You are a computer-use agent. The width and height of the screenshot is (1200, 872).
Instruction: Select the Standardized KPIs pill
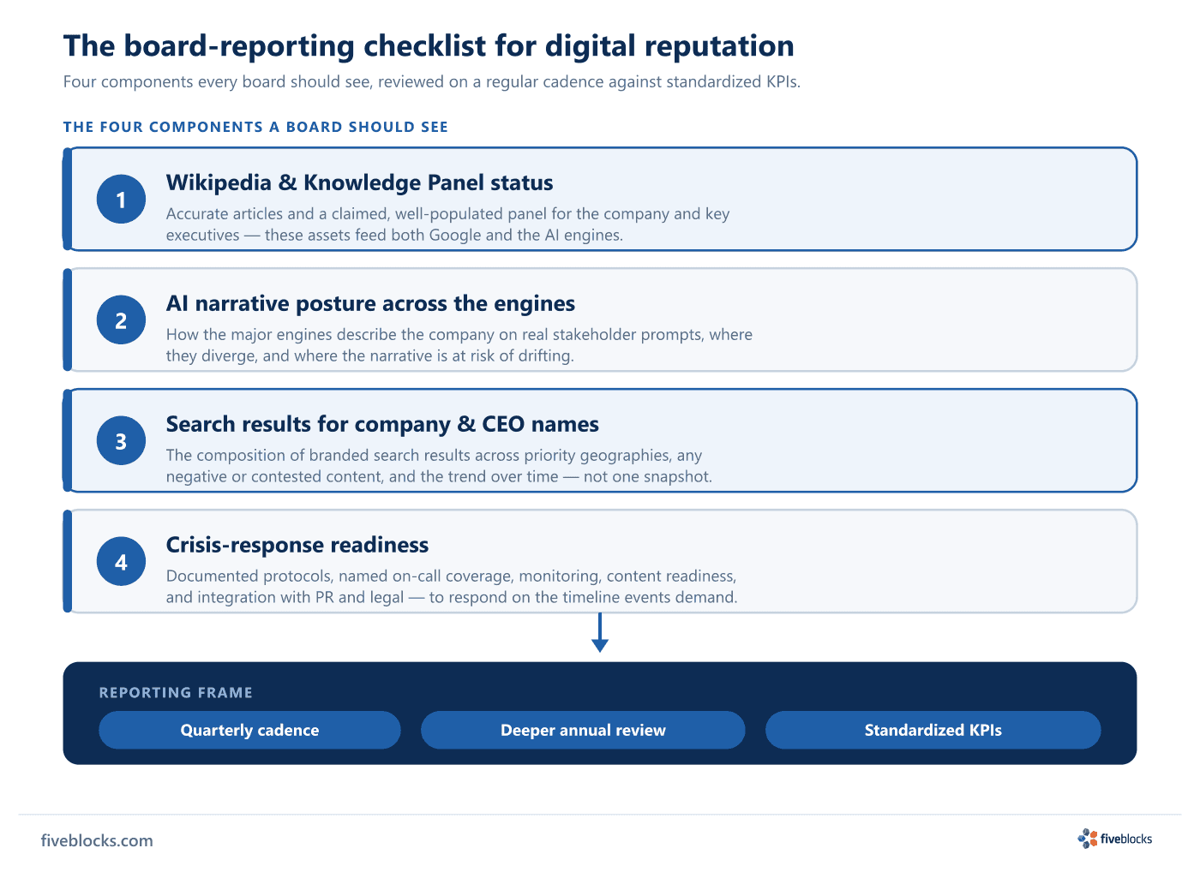[933, 730]
